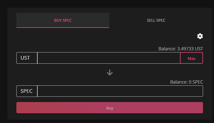Focus the SPEC amount input field
214x123 pixels.
pyautogui.click(x=120, y=91)
